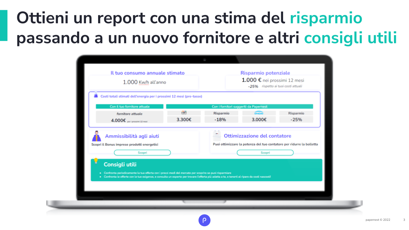The image size is (409, 230).
Task: Click the tip "Confronta periodicamente la tua offerta"
Action: tap(167, 173)
